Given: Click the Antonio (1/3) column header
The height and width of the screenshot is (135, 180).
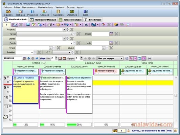Looking at the screenshot, I should (x=39, y=63).
